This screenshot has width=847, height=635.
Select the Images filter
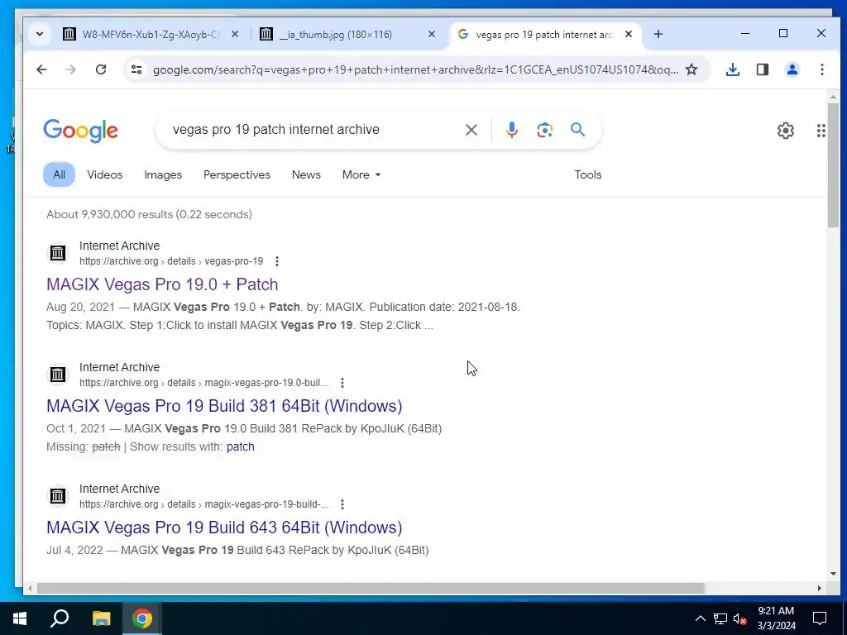point(163,175)
